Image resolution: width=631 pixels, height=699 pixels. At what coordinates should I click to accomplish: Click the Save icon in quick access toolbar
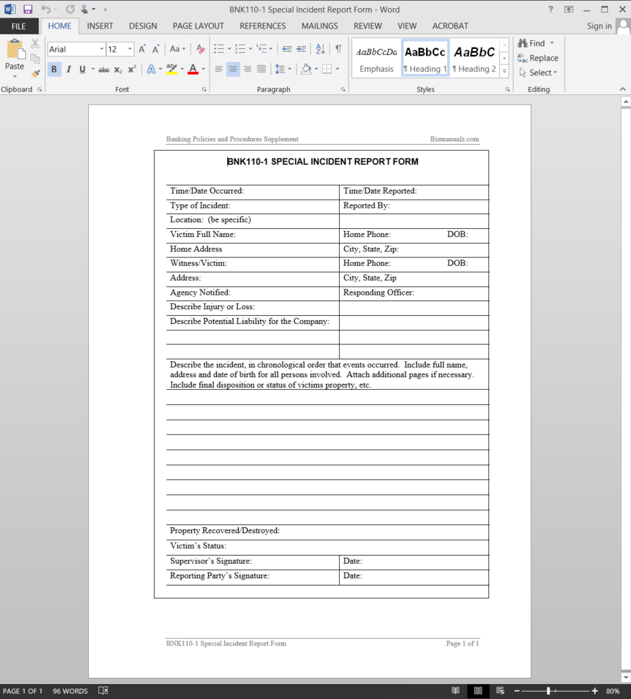28,9
